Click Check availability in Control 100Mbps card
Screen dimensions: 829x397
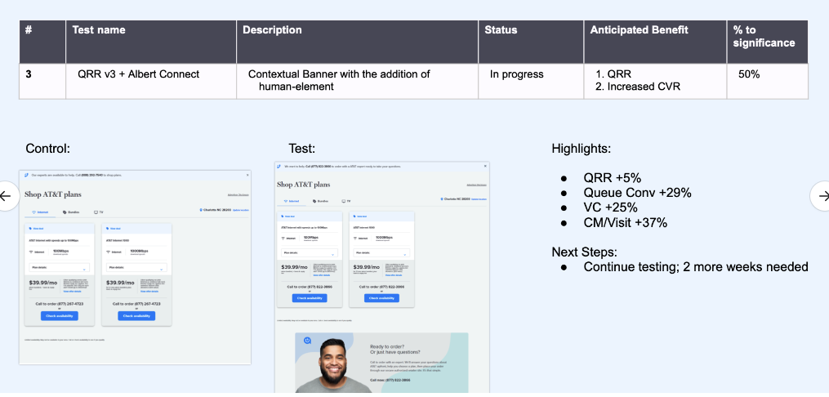(x=59, y=315)
